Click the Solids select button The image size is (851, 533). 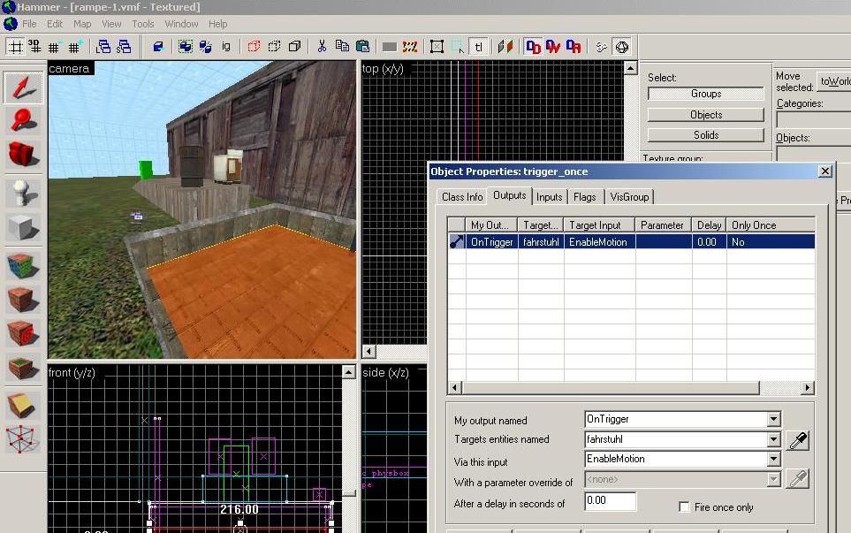coord(705,134)
